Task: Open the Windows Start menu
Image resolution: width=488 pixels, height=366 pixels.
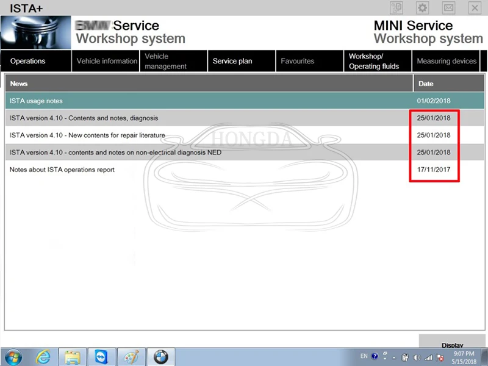Action: 13,357
